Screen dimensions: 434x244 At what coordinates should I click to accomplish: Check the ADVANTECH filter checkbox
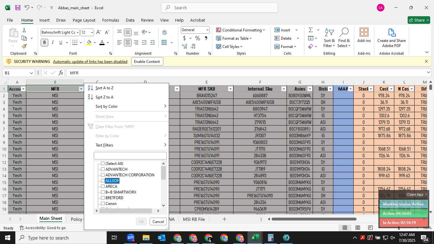[x=103, y=169]
